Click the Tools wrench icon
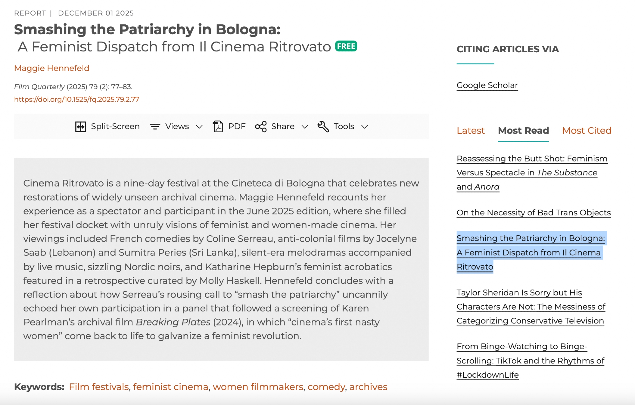The image size is (635, 405). [323, 127]
